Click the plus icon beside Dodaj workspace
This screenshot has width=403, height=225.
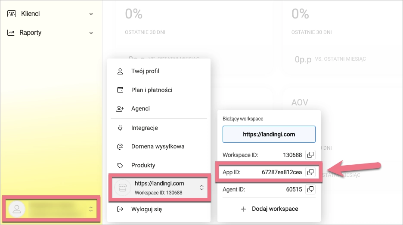[243, 209]
